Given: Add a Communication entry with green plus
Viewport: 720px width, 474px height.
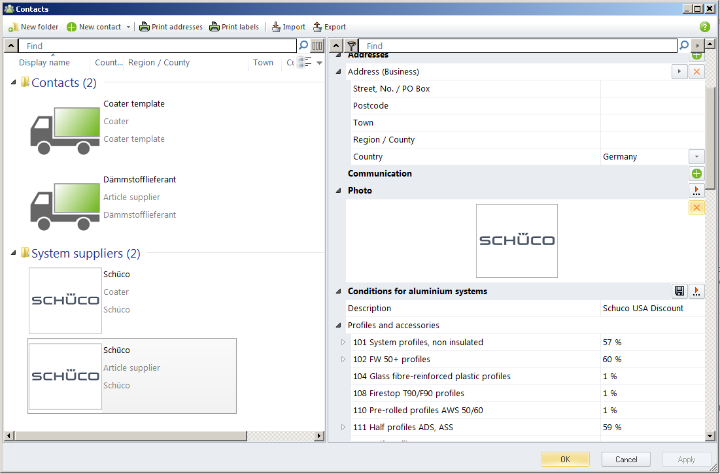Looking at the screenshot, I should point(696,174).
